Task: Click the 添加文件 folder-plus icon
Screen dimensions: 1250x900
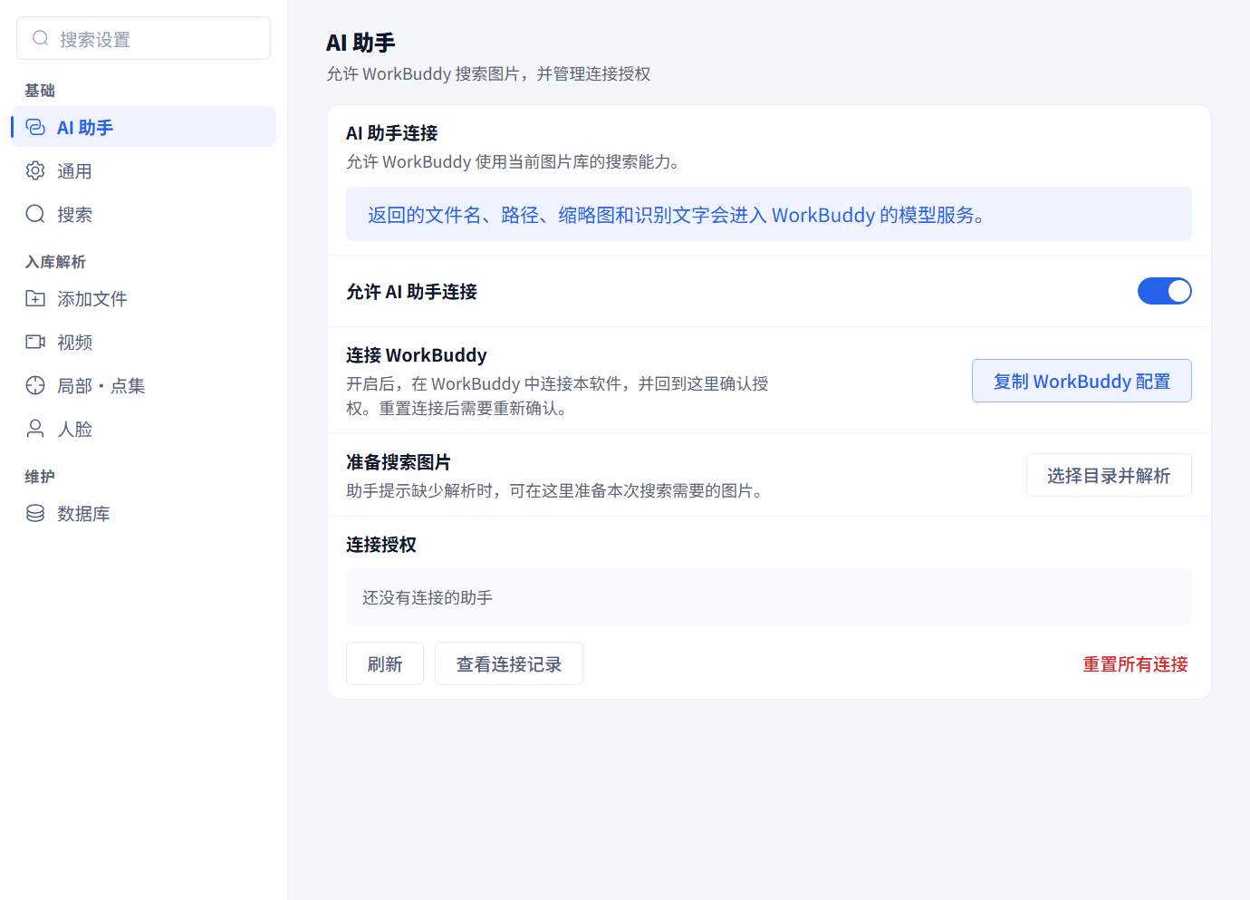Action: point(35,298)
